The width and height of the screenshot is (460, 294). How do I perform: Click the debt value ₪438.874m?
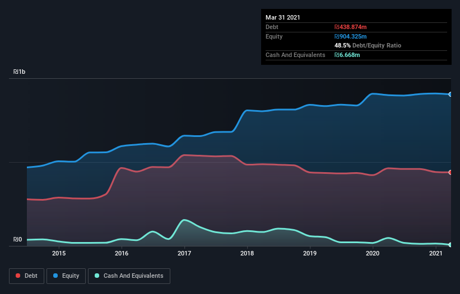point(351,27)
